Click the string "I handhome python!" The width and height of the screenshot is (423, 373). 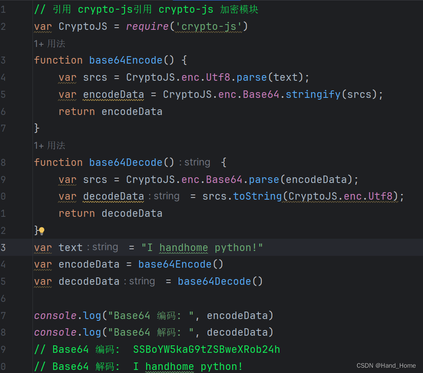coord(203,247)
